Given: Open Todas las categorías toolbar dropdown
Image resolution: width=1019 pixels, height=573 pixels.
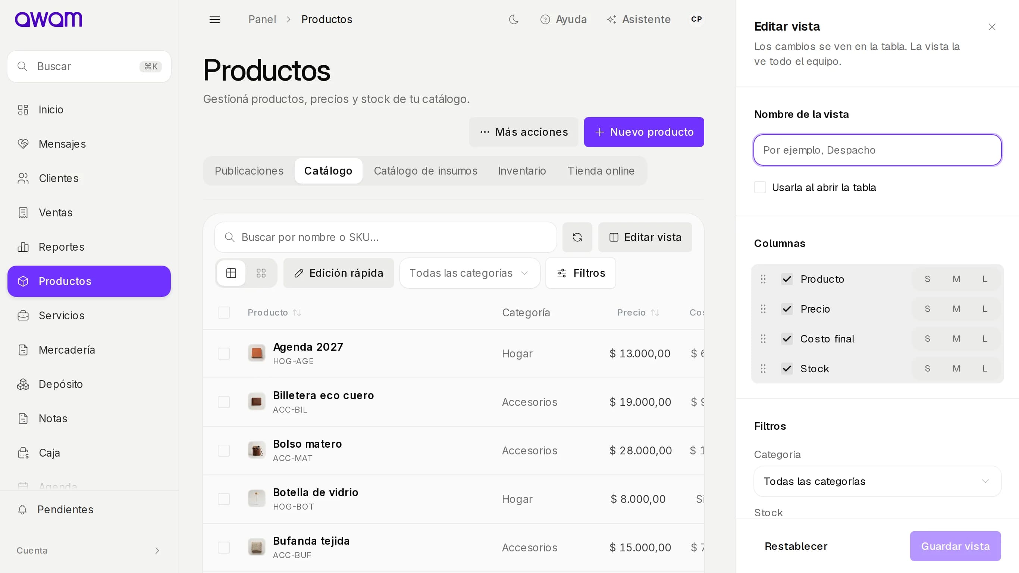Looking at the screenshot, I should coord(470,273).
